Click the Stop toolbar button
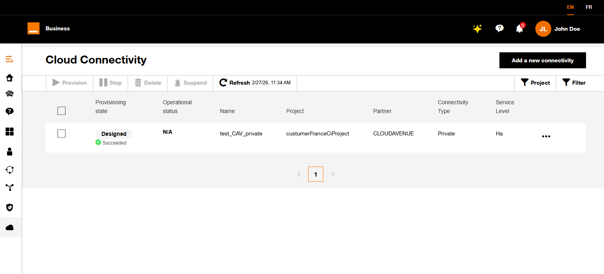 point(111,83)
